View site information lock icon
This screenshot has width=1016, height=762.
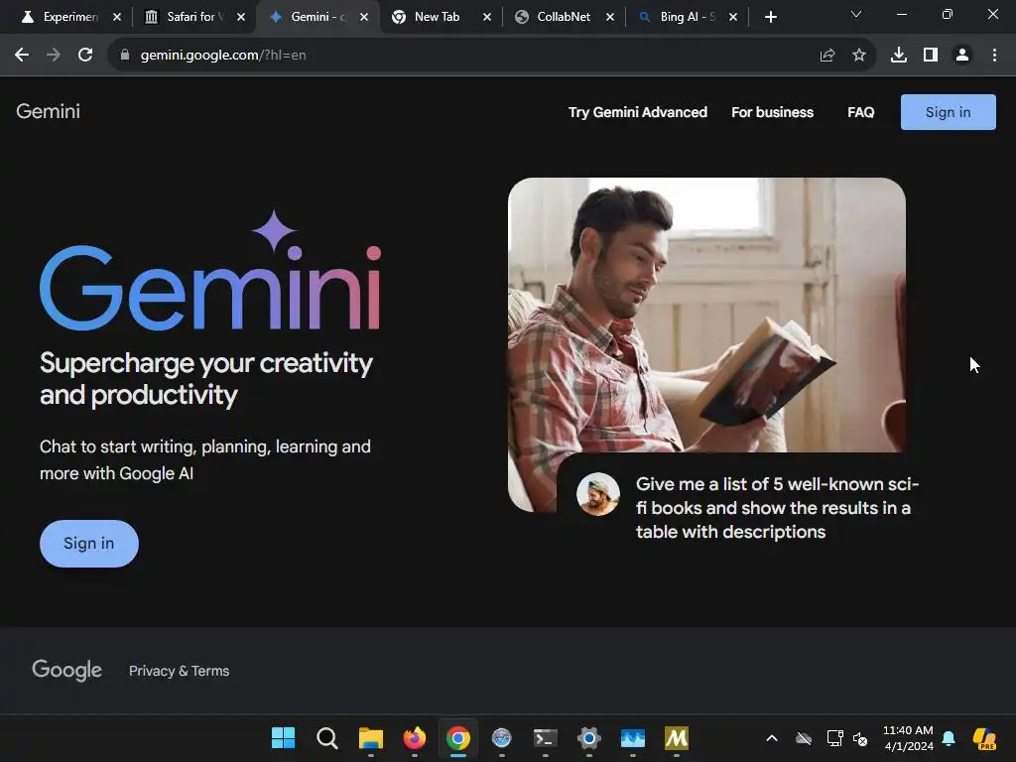[x=125, y=56]
